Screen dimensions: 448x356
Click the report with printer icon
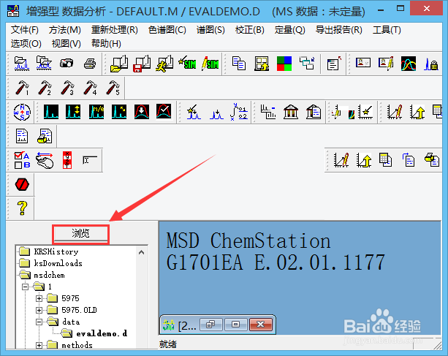[x=45, y=136]
